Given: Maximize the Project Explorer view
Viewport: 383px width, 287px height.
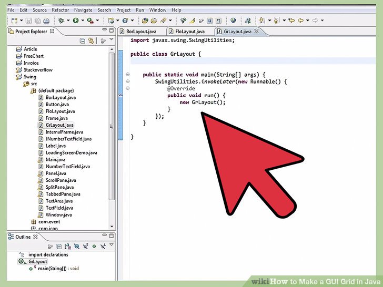Looking at the screenshot, I should [112, 30].
